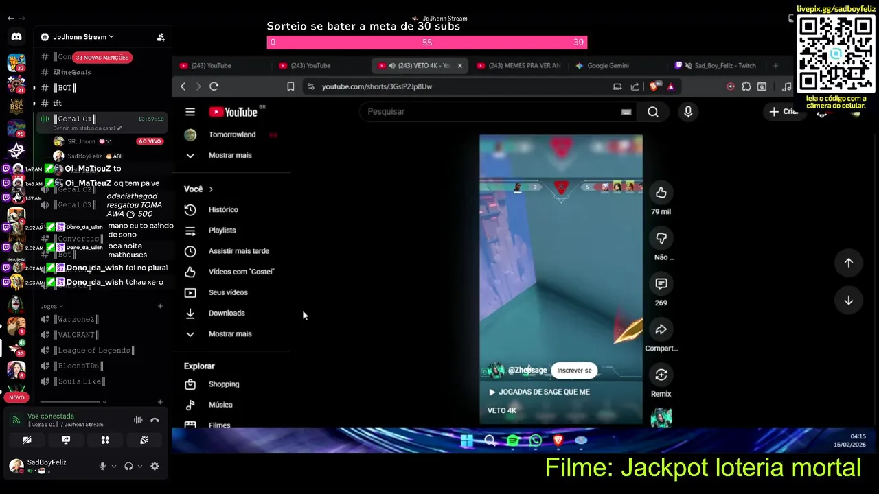Open Seus vídeos in sidebar
Image resolution: width=879 pixels, height=494 pixels.
coord(228,292)
